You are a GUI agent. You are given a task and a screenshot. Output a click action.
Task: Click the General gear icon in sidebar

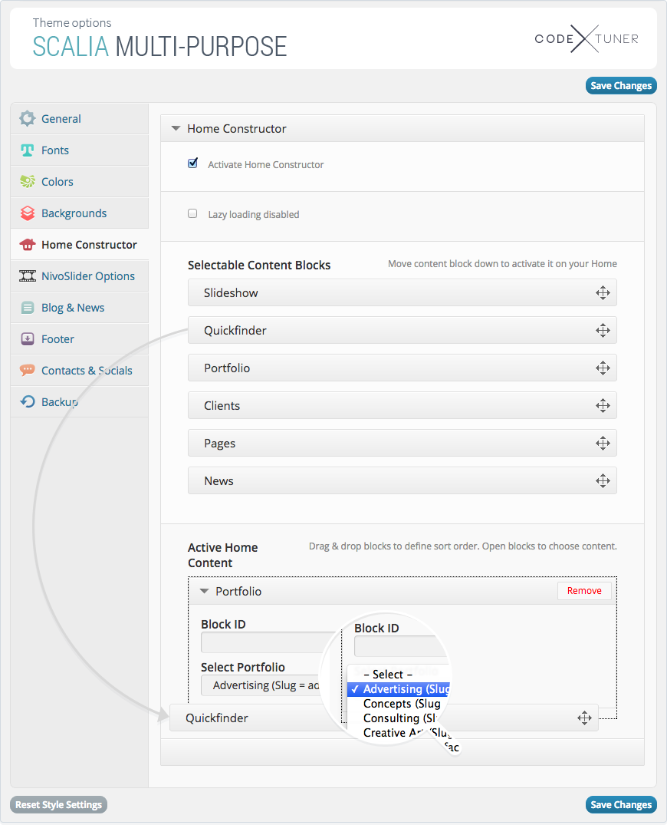tap(28, 118)
